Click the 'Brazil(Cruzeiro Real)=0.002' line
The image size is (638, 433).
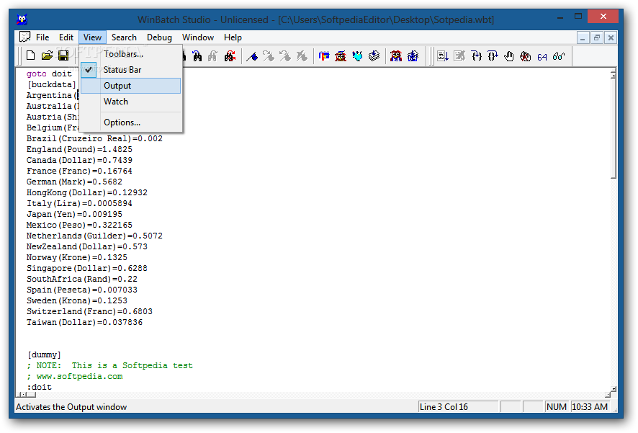pyautogui.click(x=94, y=138)
